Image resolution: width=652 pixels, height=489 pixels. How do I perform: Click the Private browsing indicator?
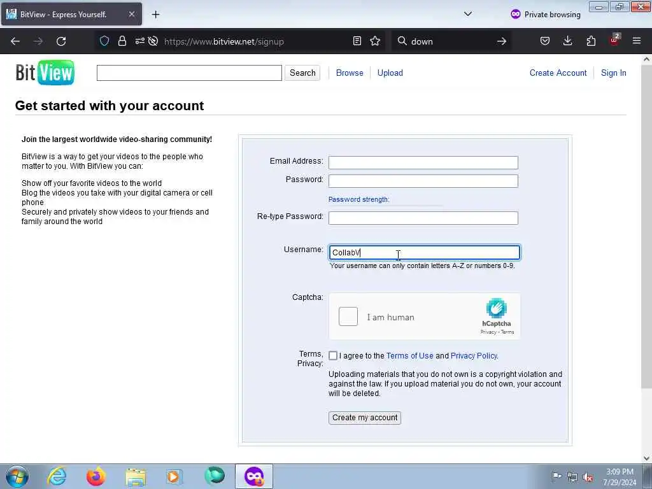pos(546,14)
